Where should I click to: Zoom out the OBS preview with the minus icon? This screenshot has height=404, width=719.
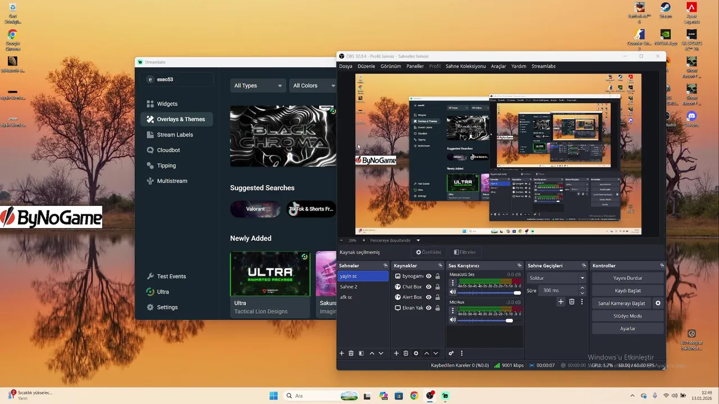coord(341,240)
